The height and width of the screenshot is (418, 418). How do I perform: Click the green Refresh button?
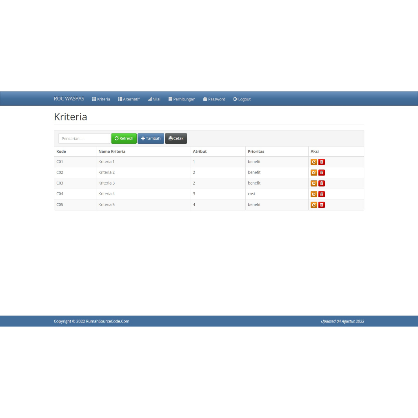click(124, 138)
